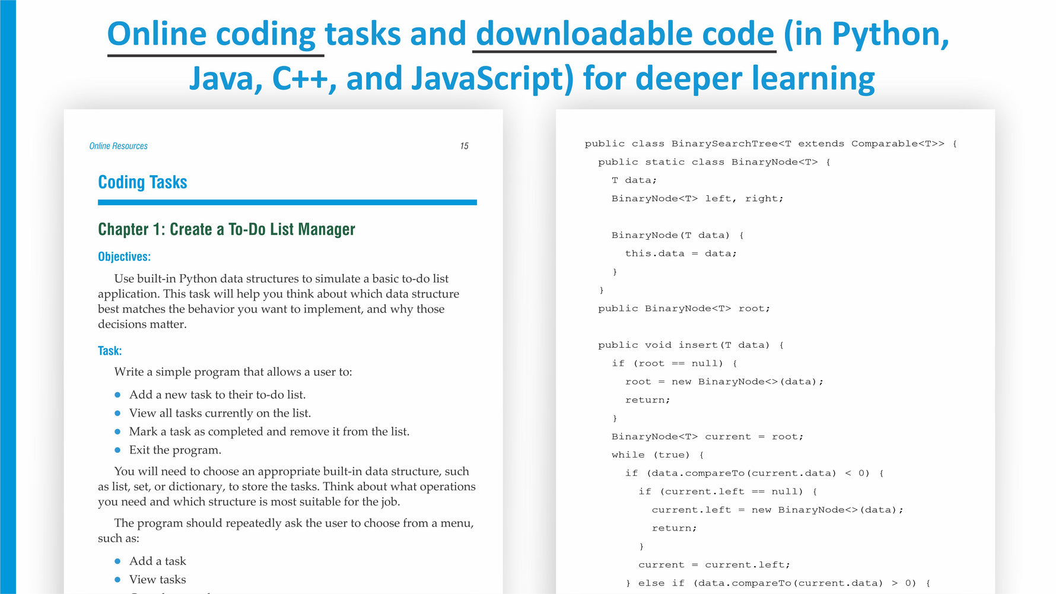Click bullet beside "Mark a task as completed"
This screenshot has width=1056, height=594.
coord(117,432)
